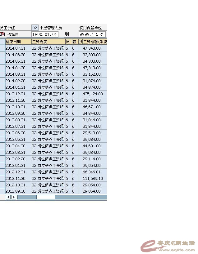Open the detail icon in the 2014.02.28 row
This screenshot has height=254, width=198.
tap(63, 81)
